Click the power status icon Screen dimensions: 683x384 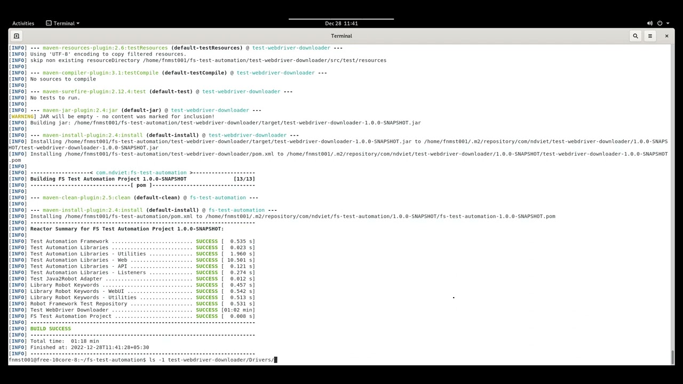[660, 23]
